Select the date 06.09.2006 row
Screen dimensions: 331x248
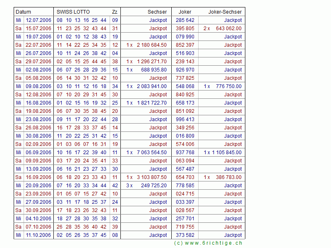(38, 153)
